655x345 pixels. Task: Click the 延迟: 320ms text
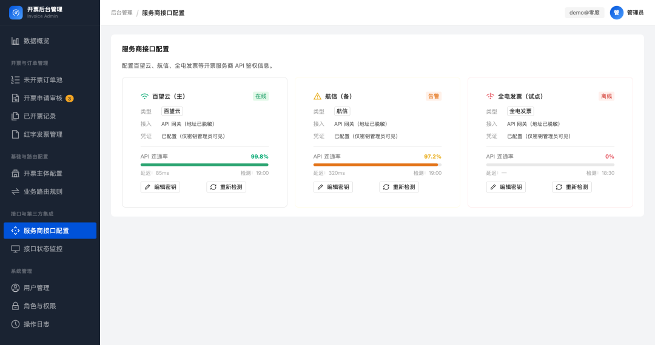pyautogui.click(x=329, y=173)
